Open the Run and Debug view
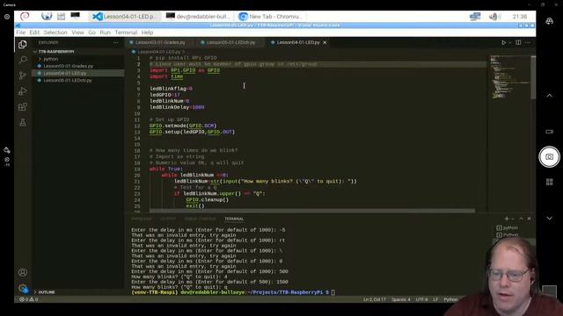Viewport: 563px width, 316px height. pyautogui.click(x=23, y=91)
